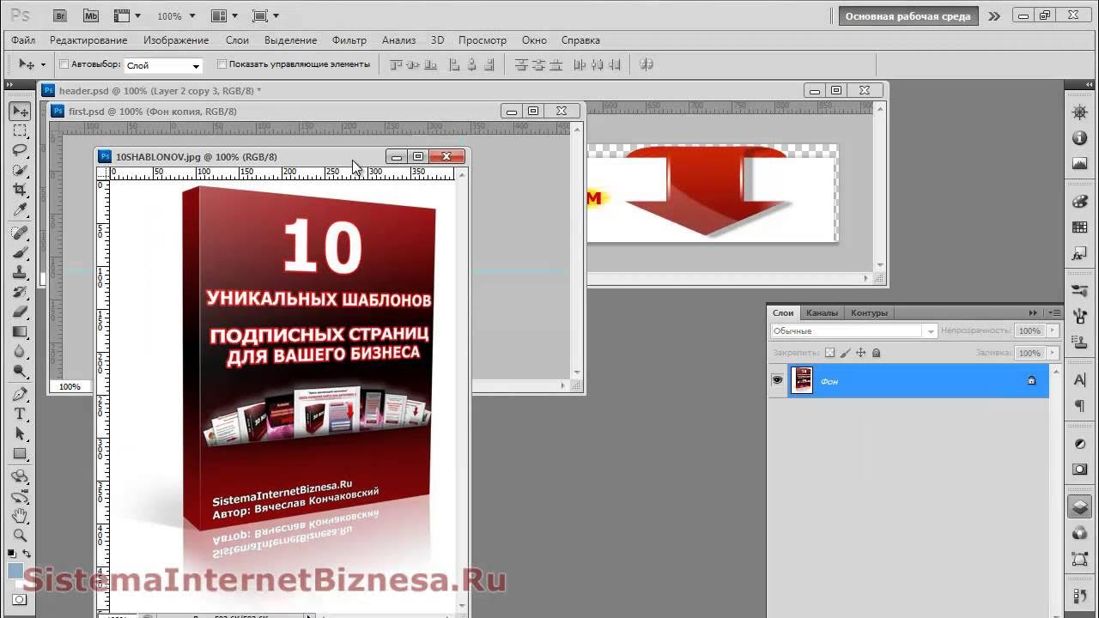Screen dimensions: 1099x618
Task: Expand more workspaces chevron
Action: 994,15
